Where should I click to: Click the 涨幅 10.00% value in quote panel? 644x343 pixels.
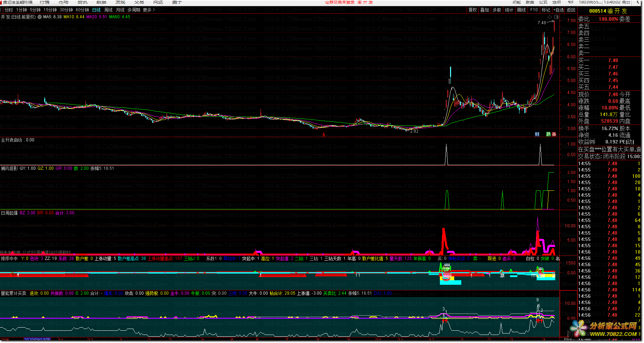[x=610, y=108]
